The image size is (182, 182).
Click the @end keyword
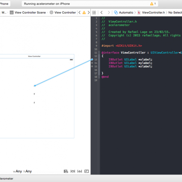coord(105,77)
